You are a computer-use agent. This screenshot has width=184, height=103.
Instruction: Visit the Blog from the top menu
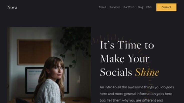140,7
